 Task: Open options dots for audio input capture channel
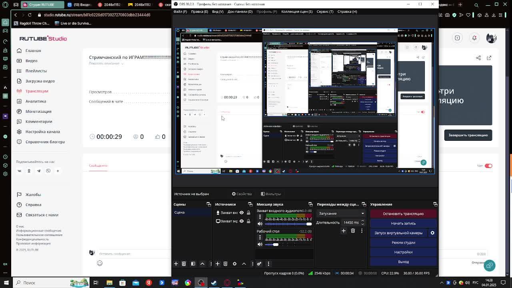(x=260, y=217)
